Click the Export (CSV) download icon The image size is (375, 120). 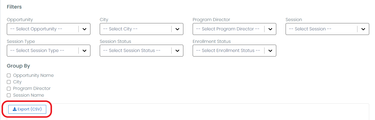15,109
